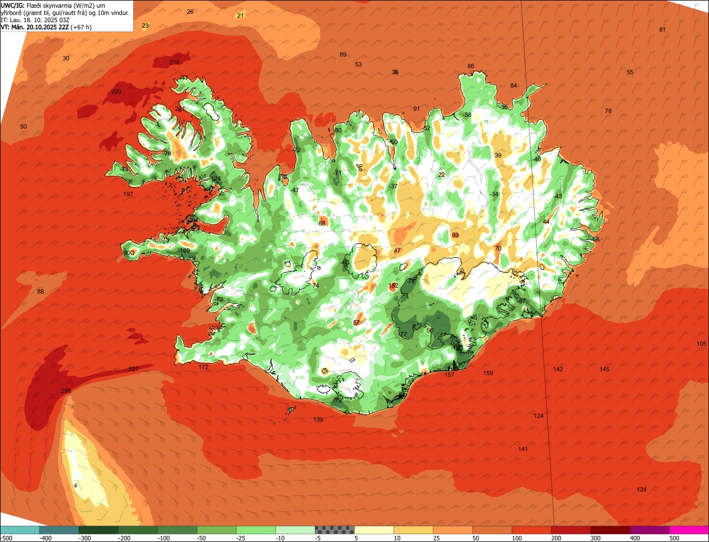Click the '400' legend scale label
The image size is (709, 542).
tap(635, 538)
